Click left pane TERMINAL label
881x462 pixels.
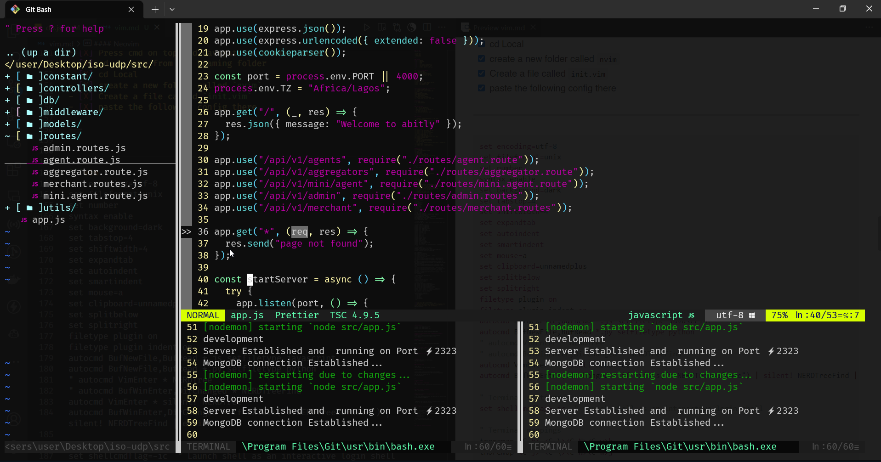tap(209, 447)
